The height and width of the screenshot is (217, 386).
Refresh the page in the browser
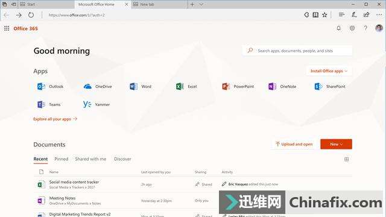point(31,15)
